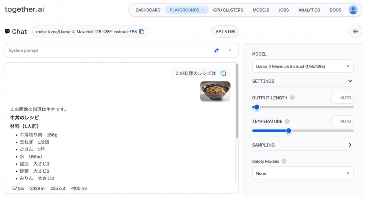
Task: Show info for Temperature
Action: (x=287, y=121)
